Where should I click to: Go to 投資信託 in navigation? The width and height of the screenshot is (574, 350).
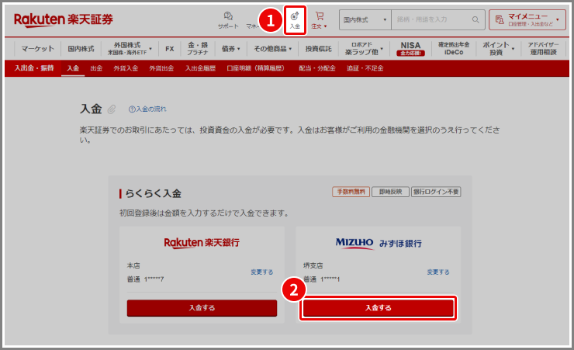coord(319,49)
